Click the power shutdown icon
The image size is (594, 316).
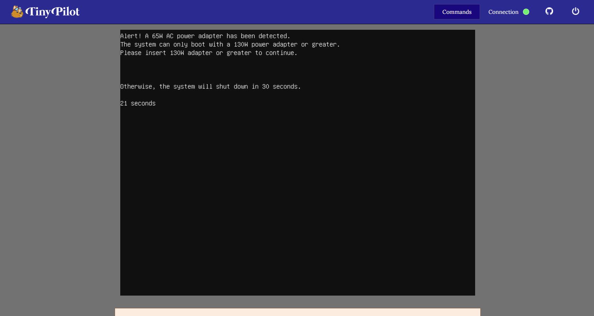(576, 11)
